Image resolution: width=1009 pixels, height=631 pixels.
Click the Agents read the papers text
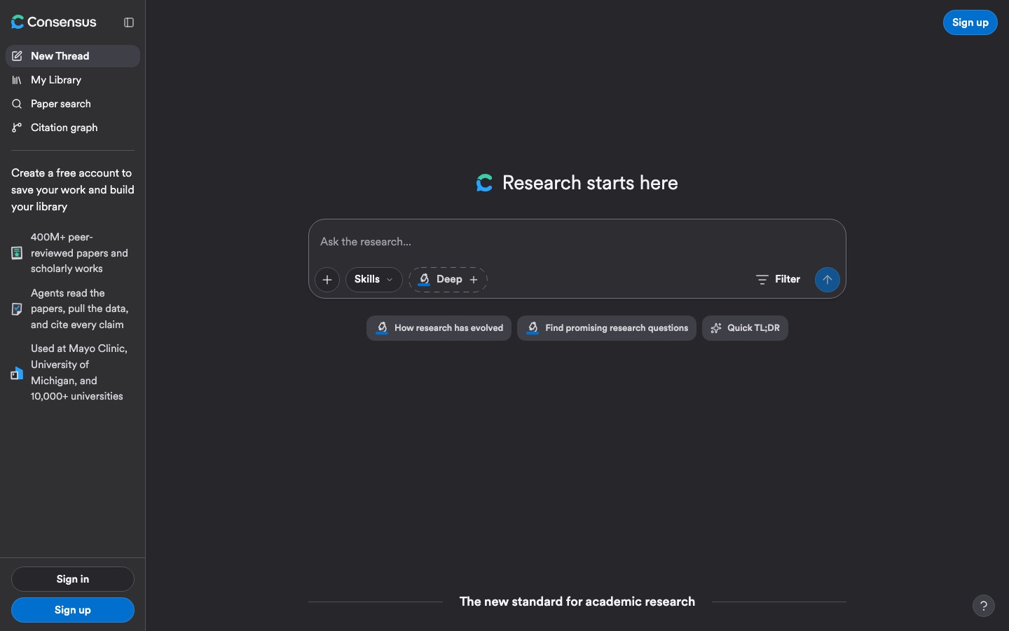click(x=80, y=309)
